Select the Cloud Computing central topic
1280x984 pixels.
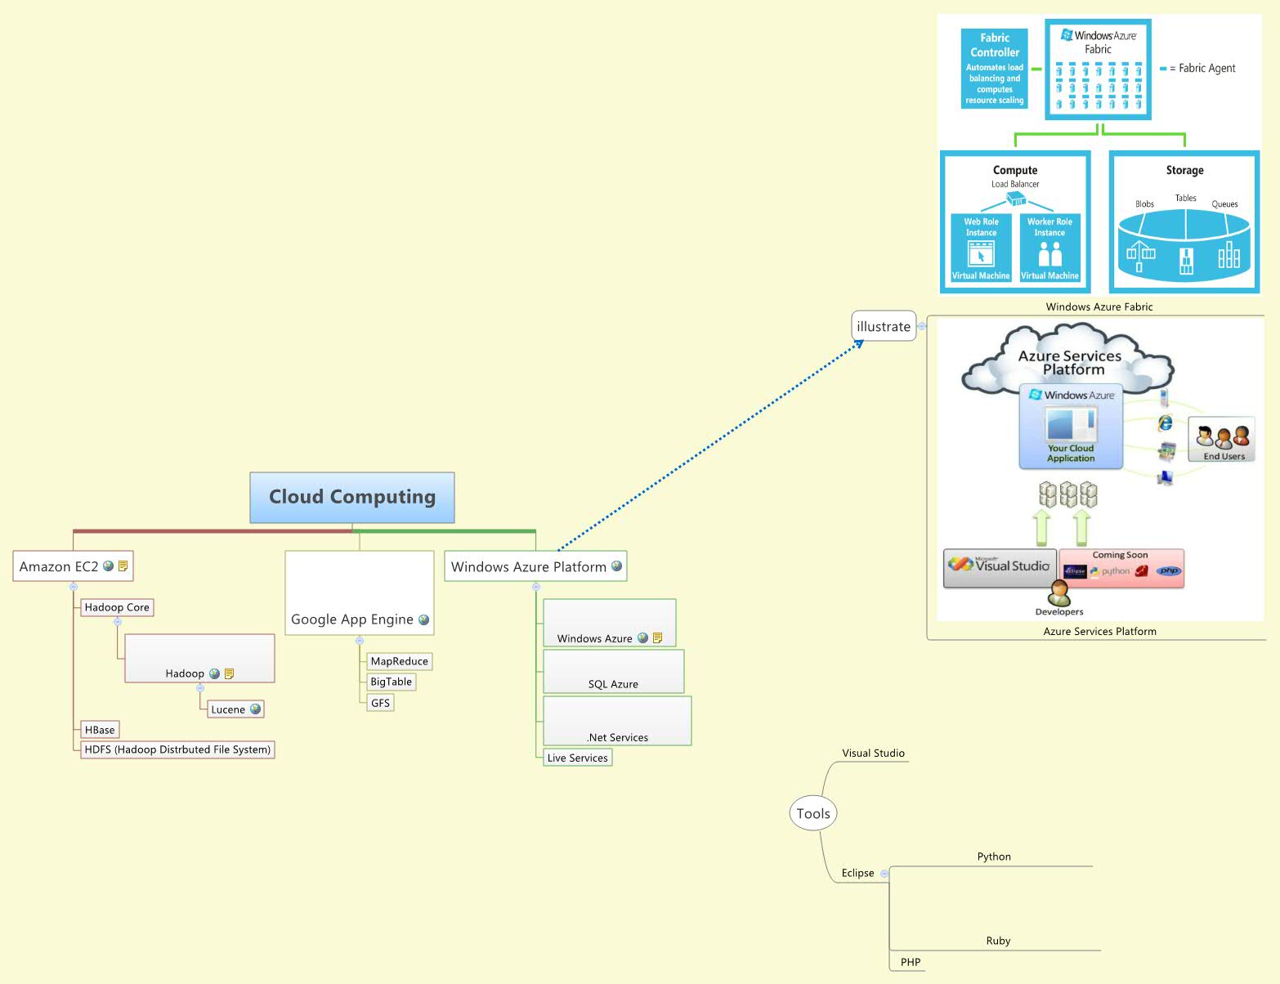(x=352, y=497)
